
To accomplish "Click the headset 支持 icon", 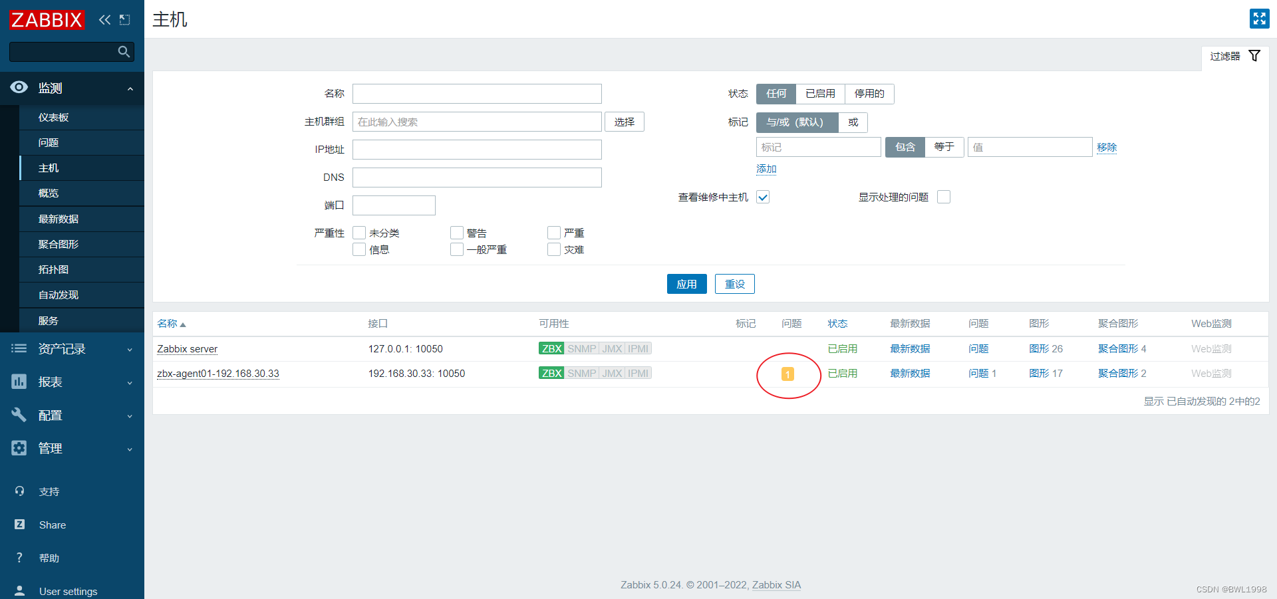I will (x=19, y=491).
